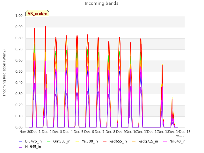Toggle the Grn535_in series label
This screenshot has height=153, width=204.
tap(62, 142)
